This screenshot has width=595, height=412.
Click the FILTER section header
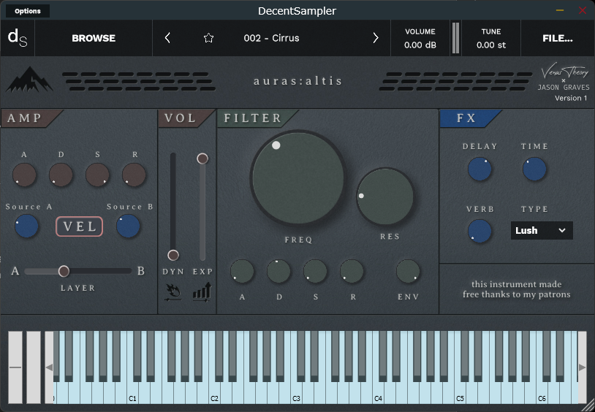point(253,118)
